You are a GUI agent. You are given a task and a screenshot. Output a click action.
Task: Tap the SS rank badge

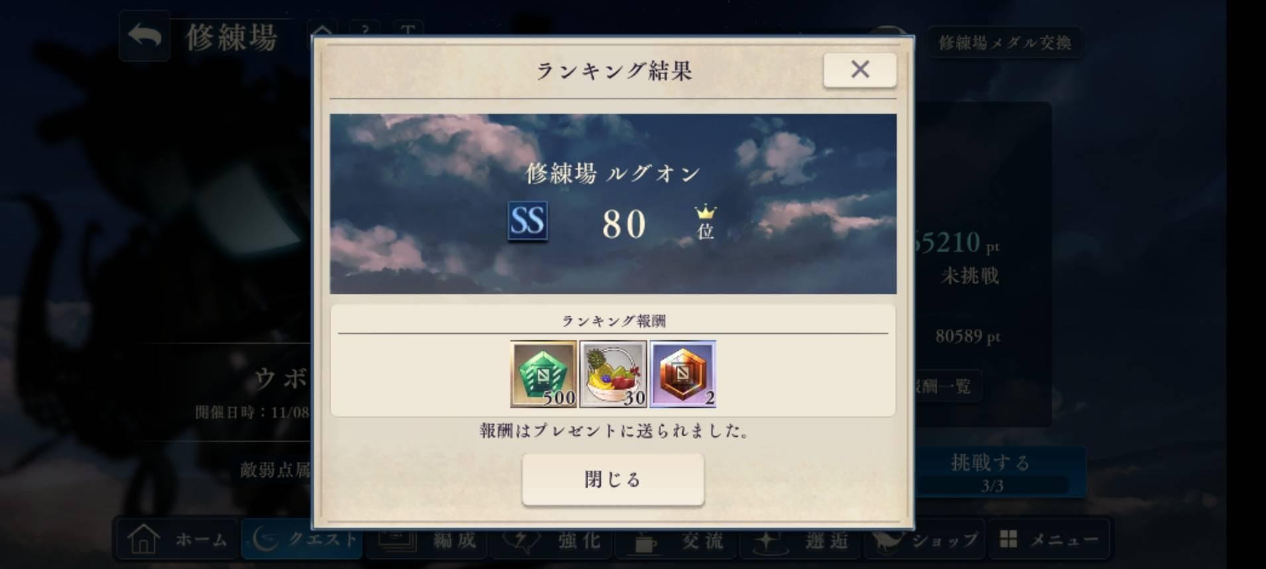point(528,221)
